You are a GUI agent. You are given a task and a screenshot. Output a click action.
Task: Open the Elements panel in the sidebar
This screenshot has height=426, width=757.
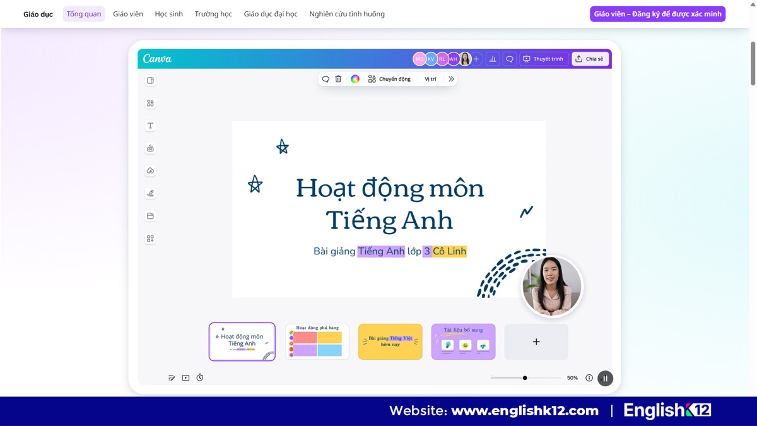coord(150,103)
